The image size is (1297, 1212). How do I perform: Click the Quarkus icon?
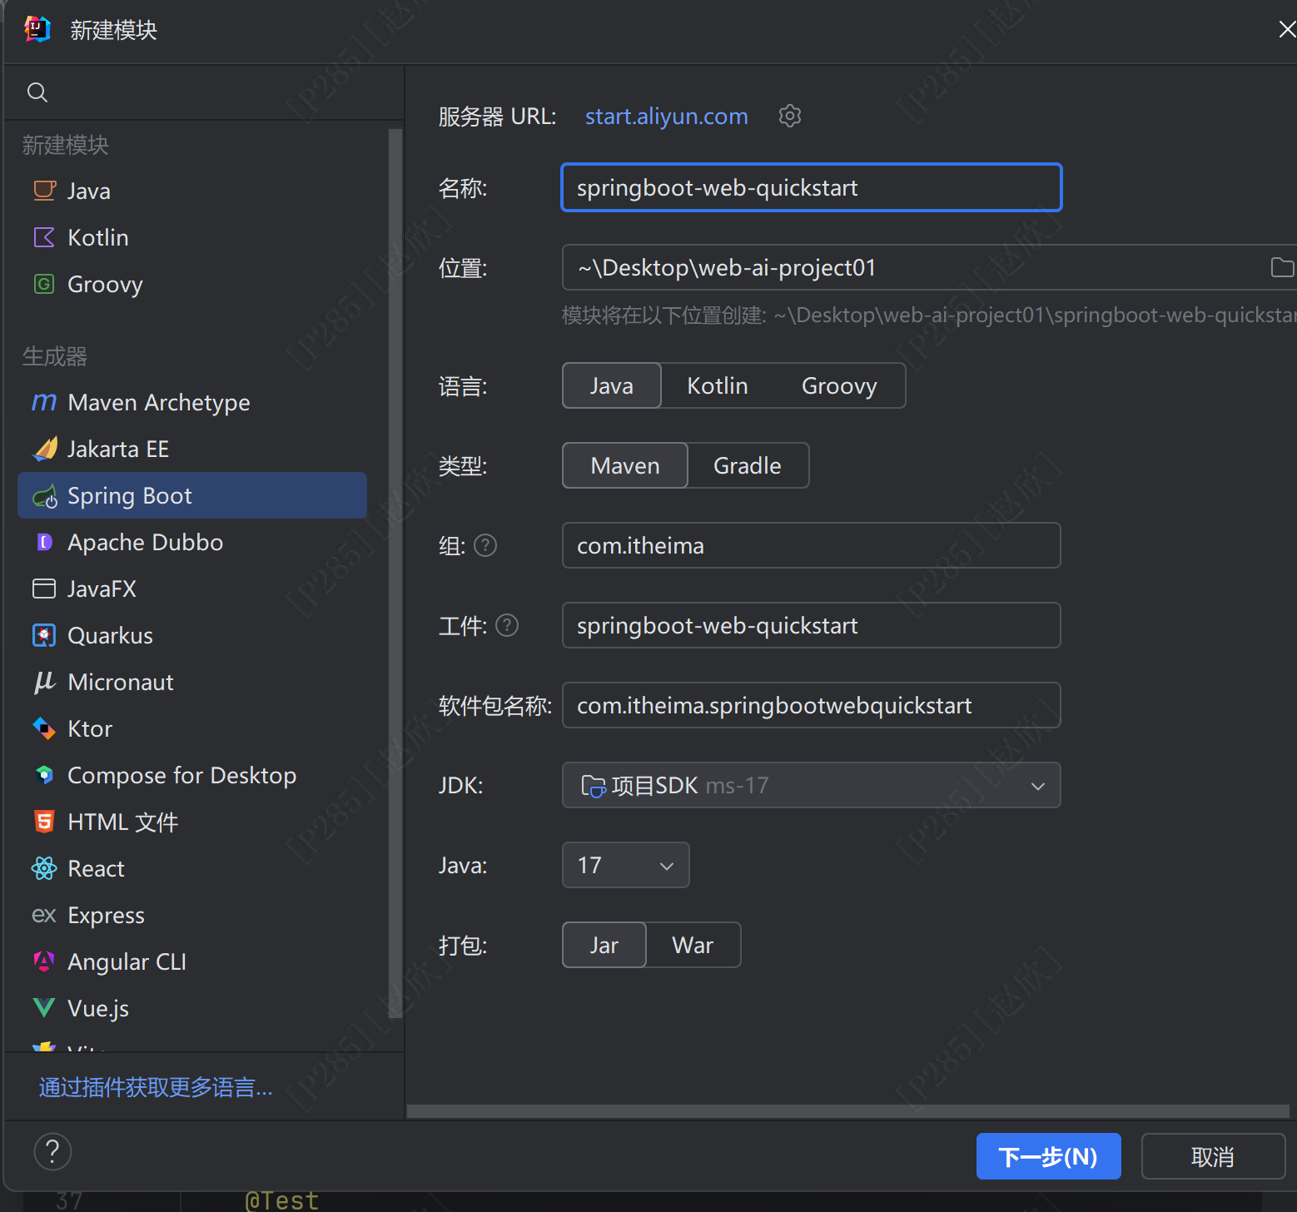tap(44, 635)
